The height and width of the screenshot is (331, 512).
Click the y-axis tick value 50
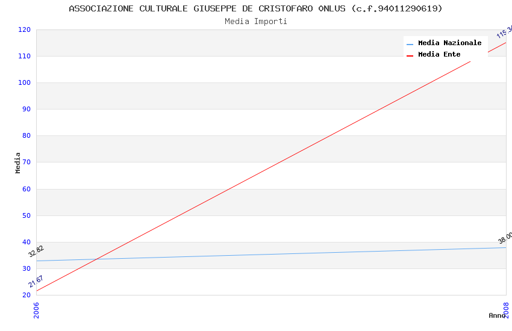click(27, 215)
